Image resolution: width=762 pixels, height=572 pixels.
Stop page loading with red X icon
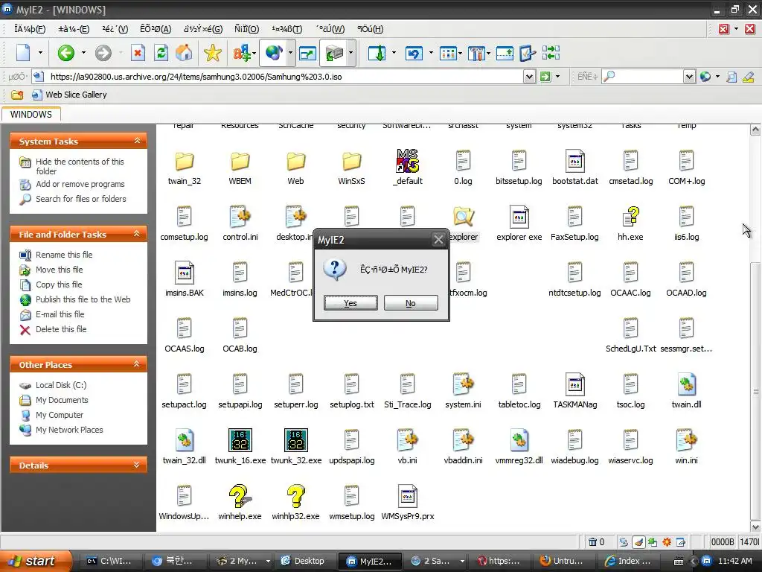(138, 53)
